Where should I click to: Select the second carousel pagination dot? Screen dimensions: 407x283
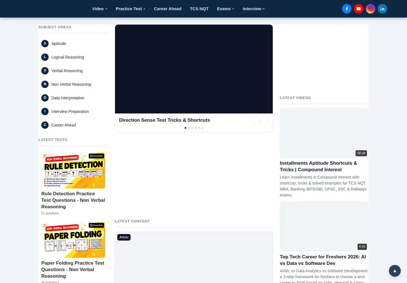click(x=189, y=128)
